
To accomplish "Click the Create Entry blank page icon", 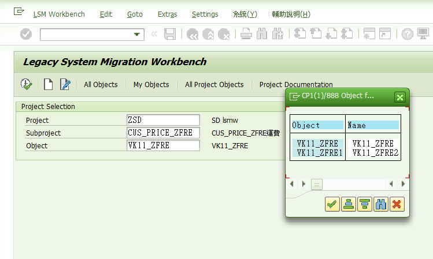I will pos(49,84).
